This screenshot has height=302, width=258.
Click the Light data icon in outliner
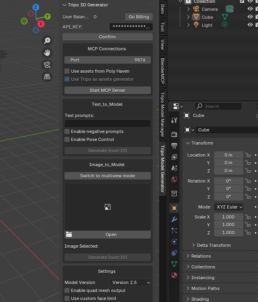coord(225,25)
